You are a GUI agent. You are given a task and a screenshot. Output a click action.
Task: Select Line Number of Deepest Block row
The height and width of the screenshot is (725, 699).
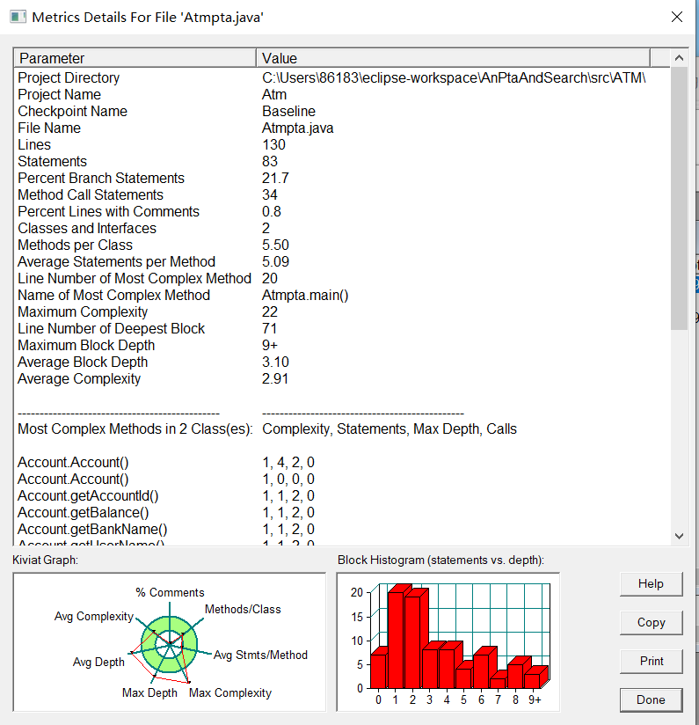(x=342, y=328)
